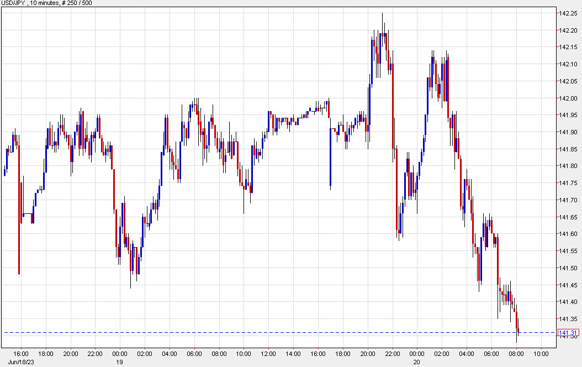Click the dashed current price line
582x367 pixels.
[x=276, y=333]
